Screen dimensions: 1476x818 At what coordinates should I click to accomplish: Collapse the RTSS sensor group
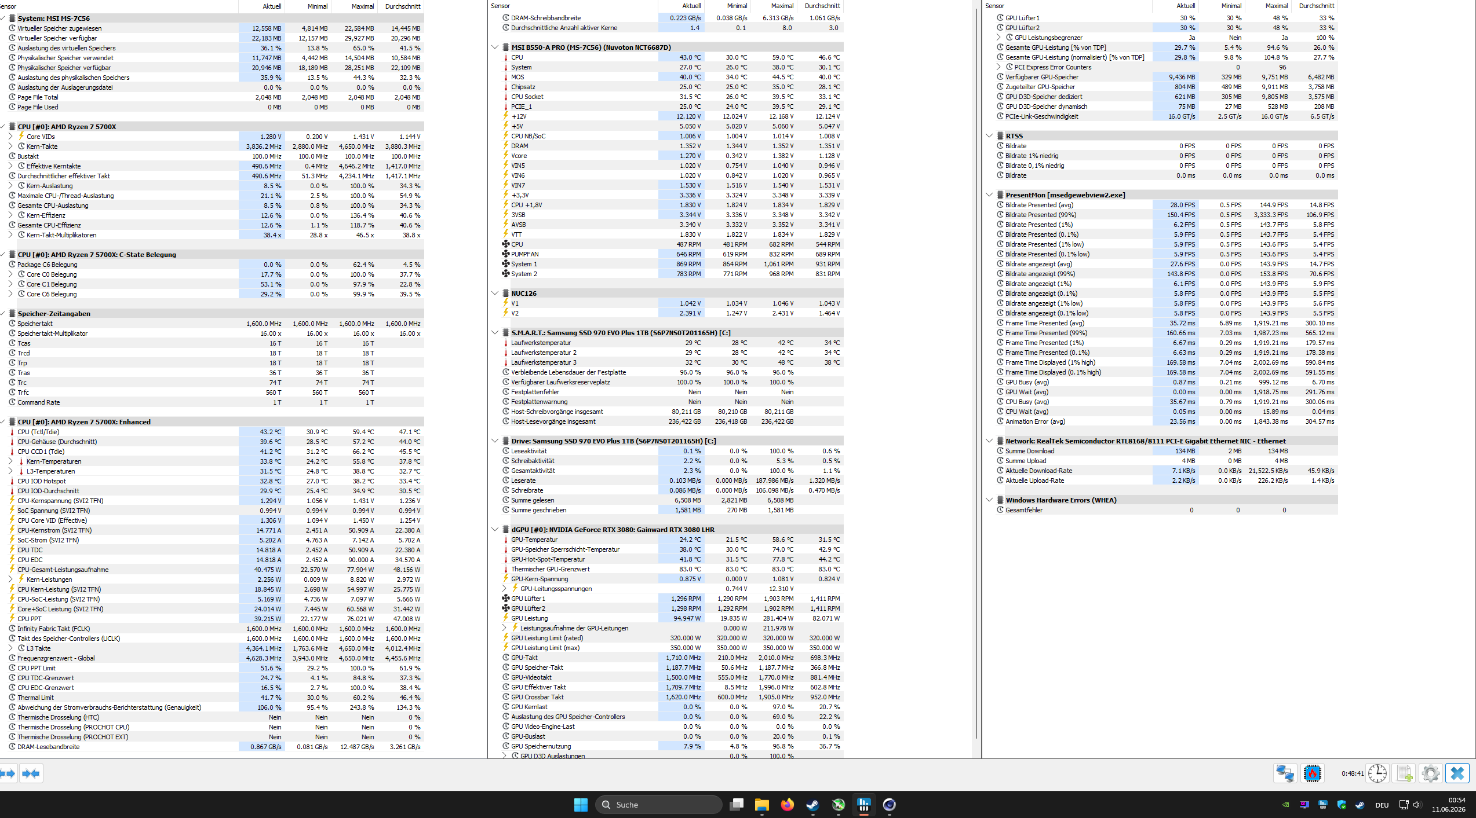(989, 136)
